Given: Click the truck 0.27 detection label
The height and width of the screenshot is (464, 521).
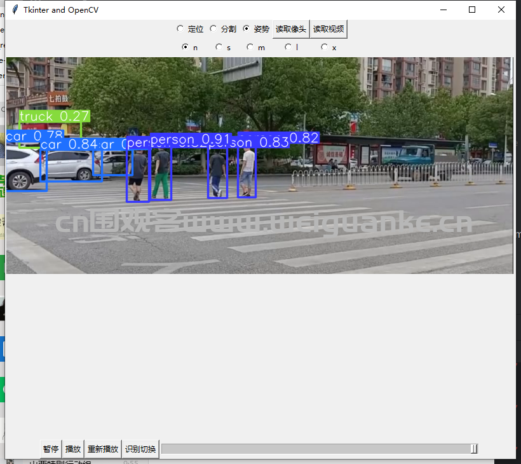Looking at the screenshot, I should point(55,116).
